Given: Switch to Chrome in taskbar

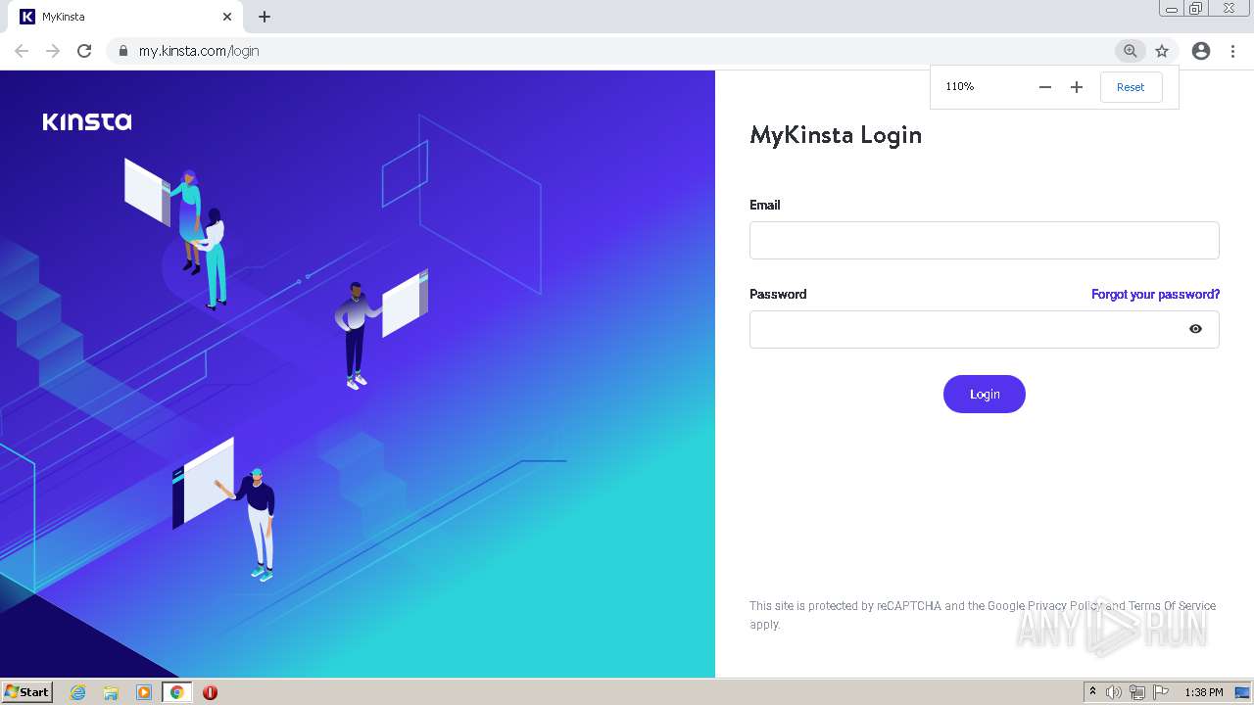Looking at the screenshot, I should pos(176,692).
